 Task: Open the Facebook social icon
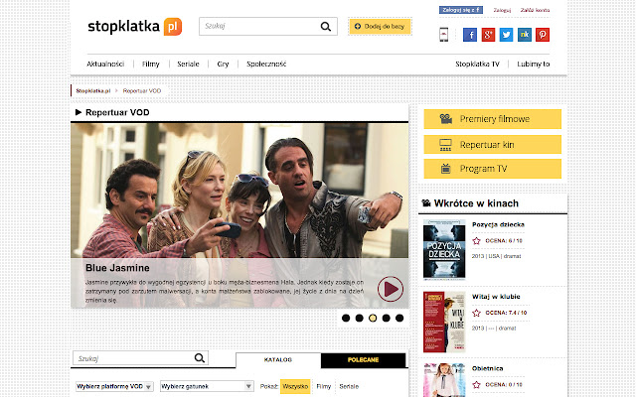(470, 35)
